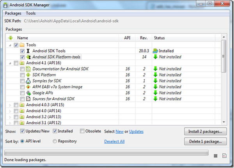Screen dimensions: 234x168
Task: Click the stop loading square icon
Action: point(216,156)
